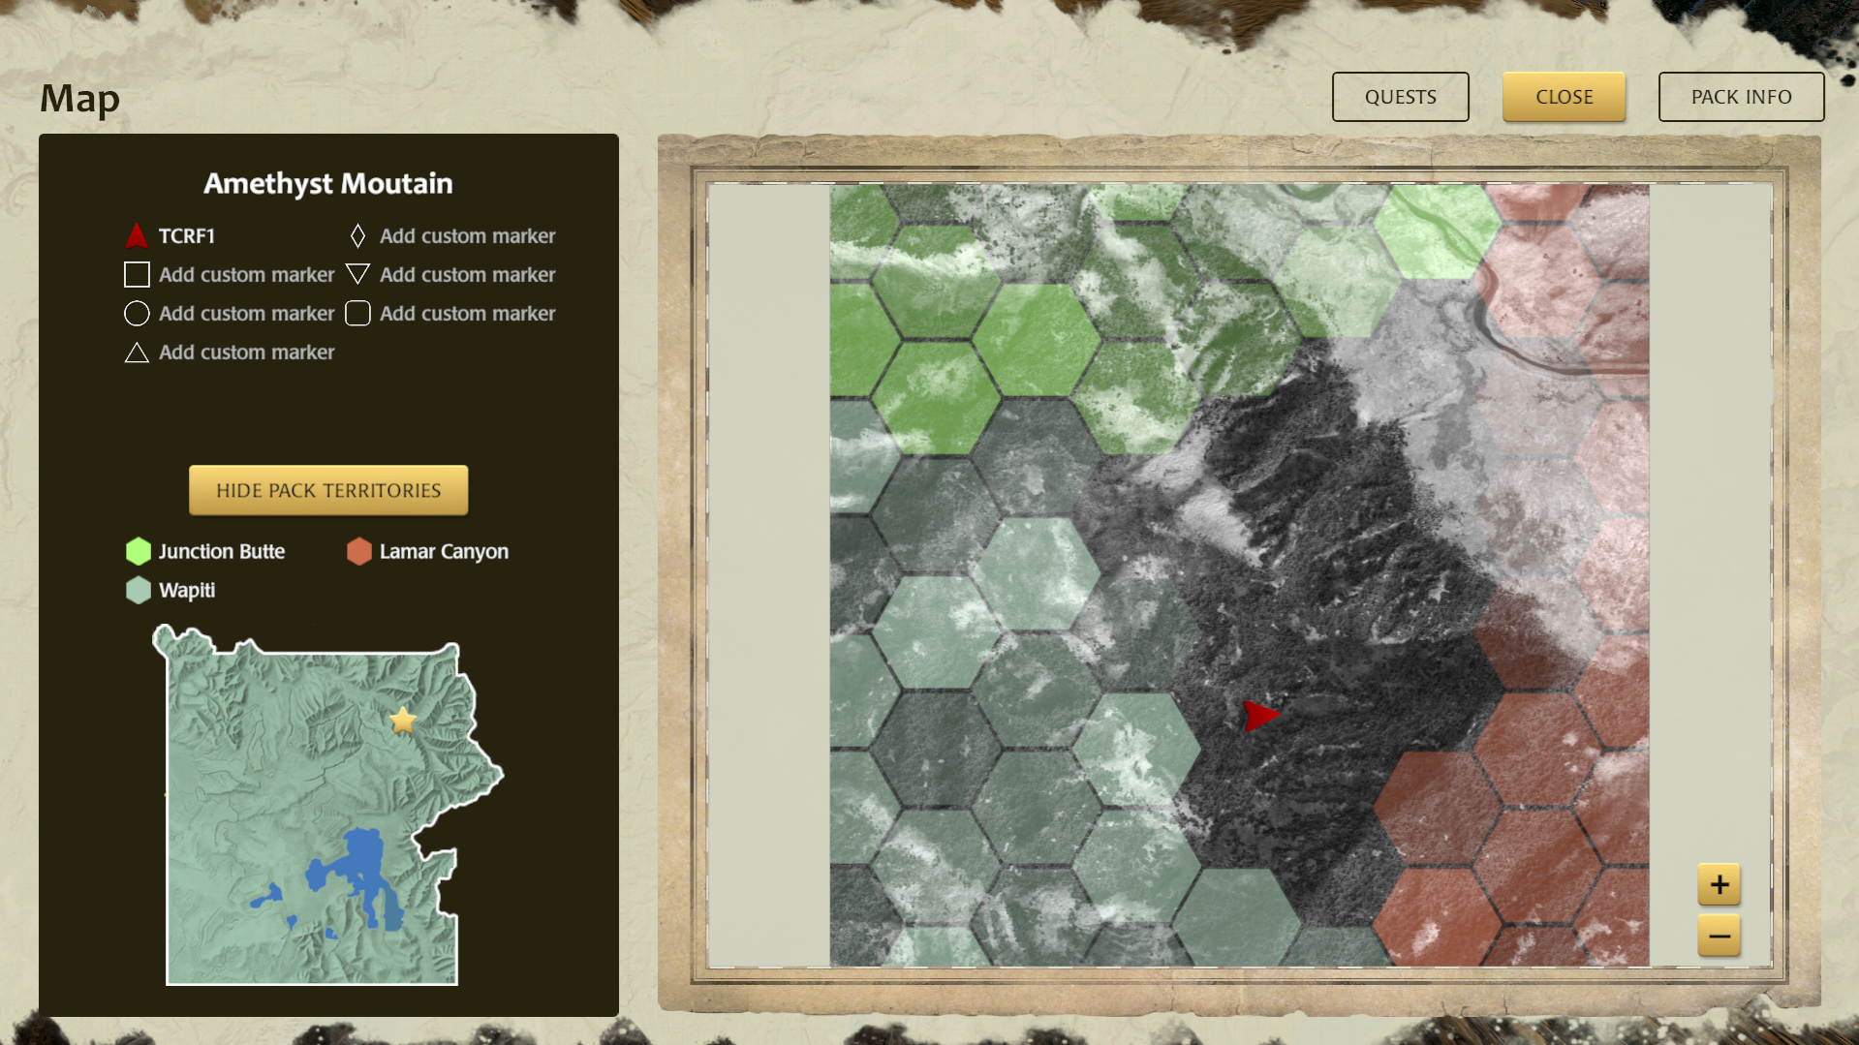Click the TCRF1 marker label

pyautogui.click(x=187, y=235)
